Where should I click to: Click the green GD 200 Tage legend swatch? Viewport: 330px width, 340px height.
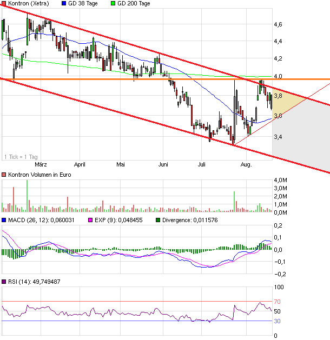tap(113, 3)
